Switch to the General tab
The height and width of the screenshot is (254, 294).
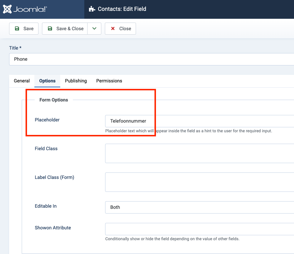[x=22, y=81]
